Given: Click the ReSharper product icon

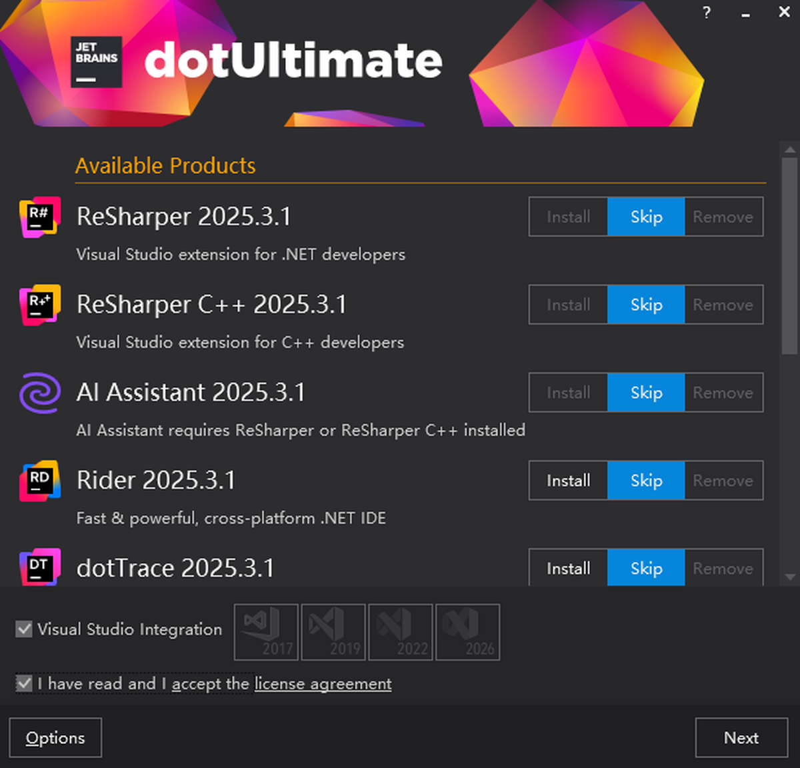Looking at the screenshot, I should pyautogui.click(x=40, y=217).
